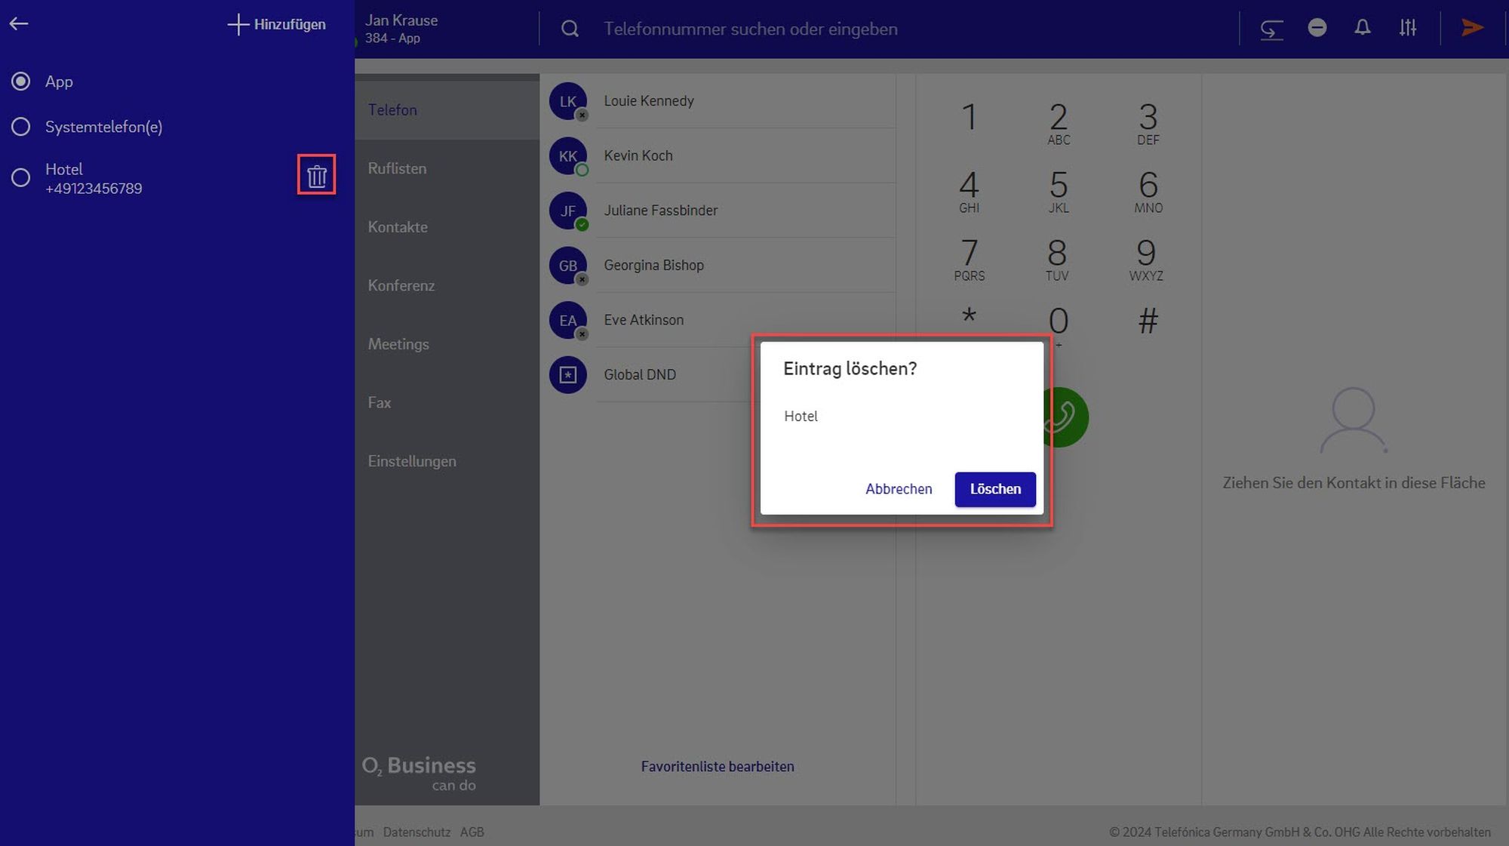Confirm deletion with the Löschen button

coord(994,489)
